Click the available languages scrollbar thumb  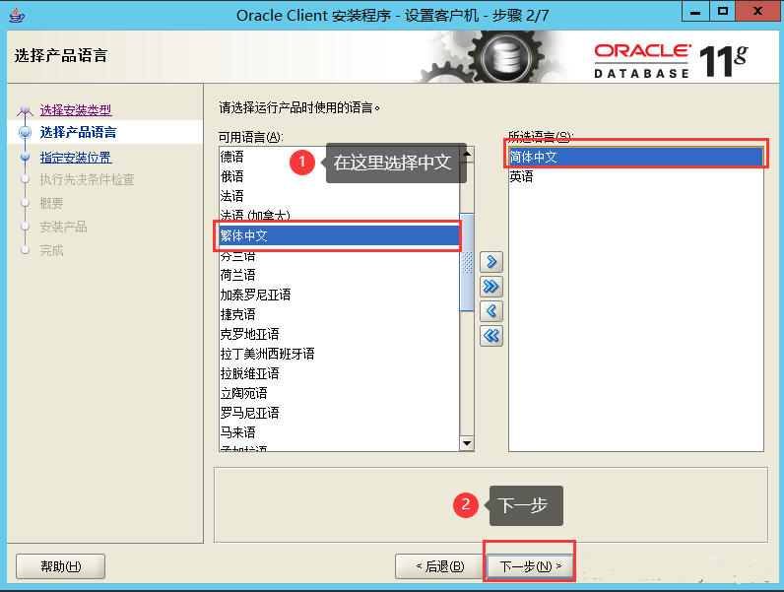467,262
